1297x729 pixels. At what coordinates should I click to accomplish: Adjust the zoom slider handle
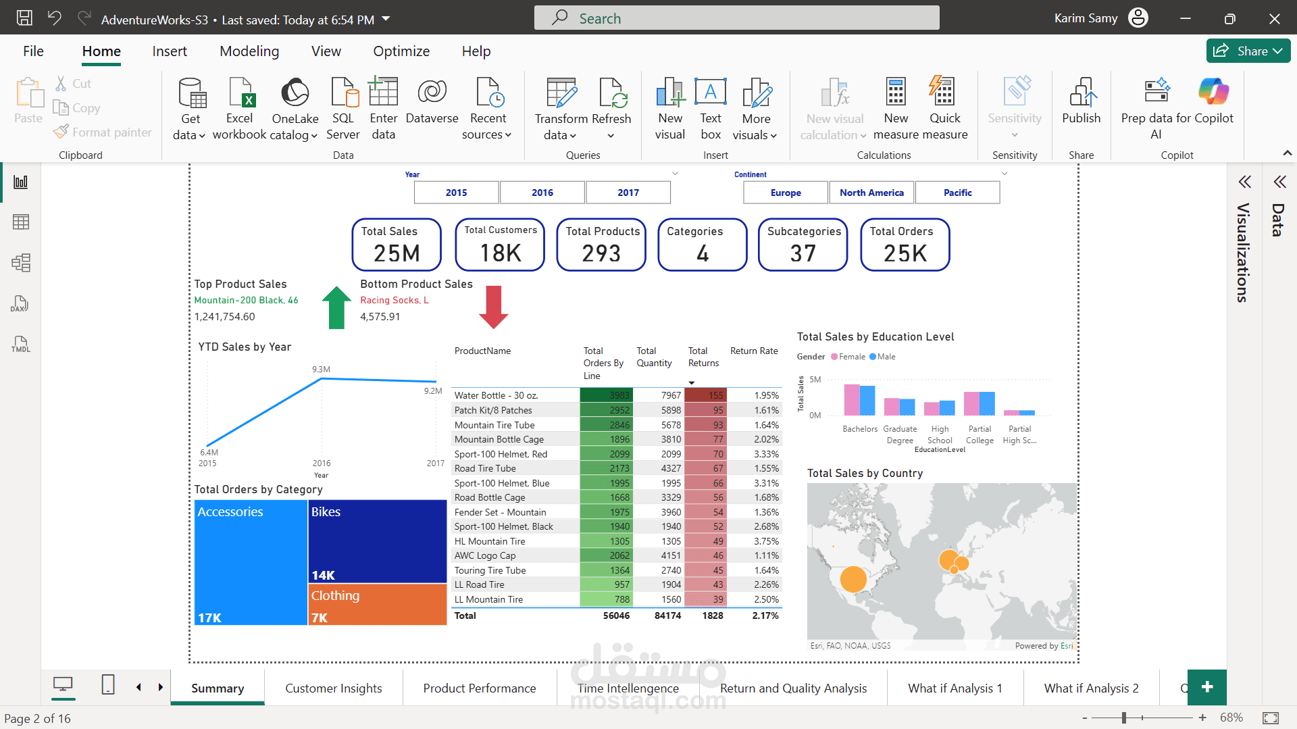(x=1124, y=718)
